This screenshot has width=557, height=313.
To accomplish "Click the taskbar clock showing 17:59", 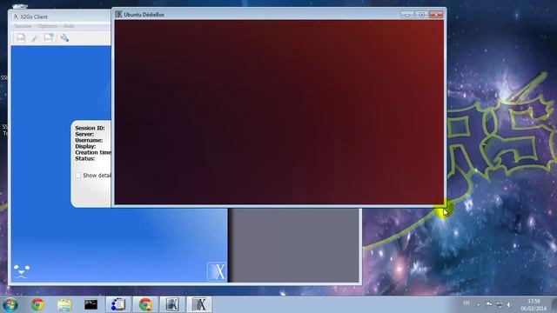I will 534,305.
